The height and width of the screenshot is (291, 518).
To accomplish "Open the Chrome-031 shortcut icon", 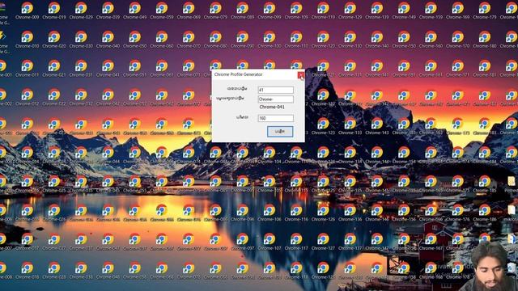I will pyautogui.click(x=81, y=68).
